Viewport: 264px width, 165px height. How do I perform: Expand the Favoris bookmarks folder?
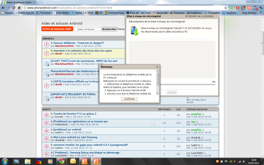click(7, 13)
